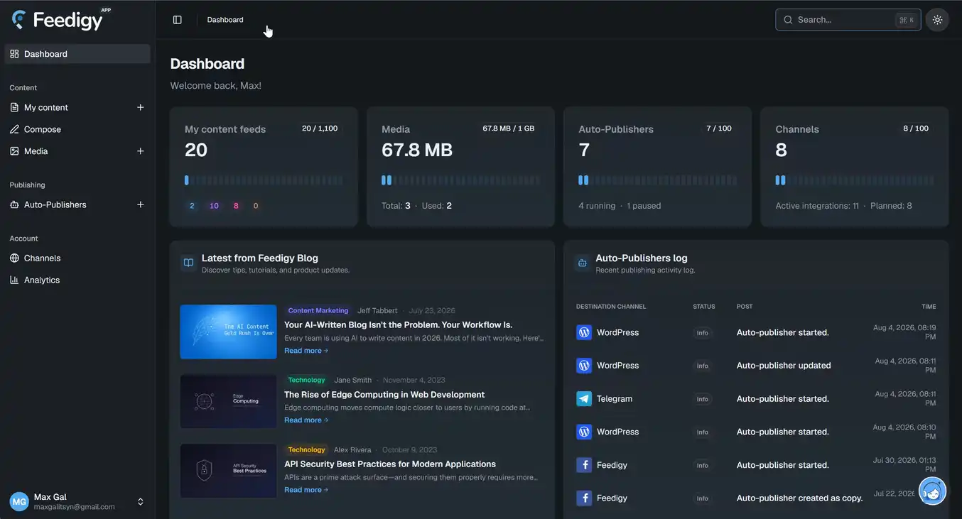Open 'The Rise of Edge Computing' article title
This screenshot has height=519, width=962.
(x=384, y=395)
